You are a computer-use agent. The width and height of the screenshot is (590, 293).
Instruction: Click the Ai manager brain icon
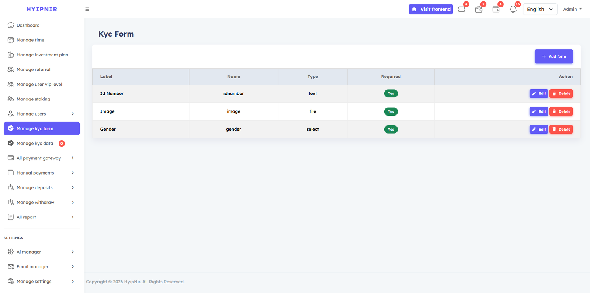[11, 252]
